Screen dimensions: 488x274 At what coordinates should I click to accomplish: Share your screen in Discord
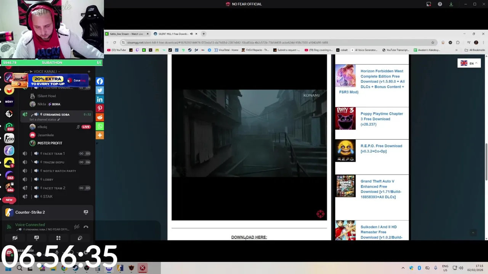[x=37, y=238]
